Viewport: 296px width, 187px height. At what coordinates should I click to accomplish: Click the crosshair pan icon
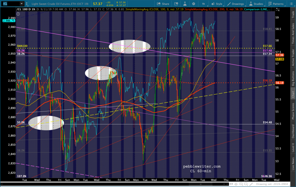coord(236,184)
